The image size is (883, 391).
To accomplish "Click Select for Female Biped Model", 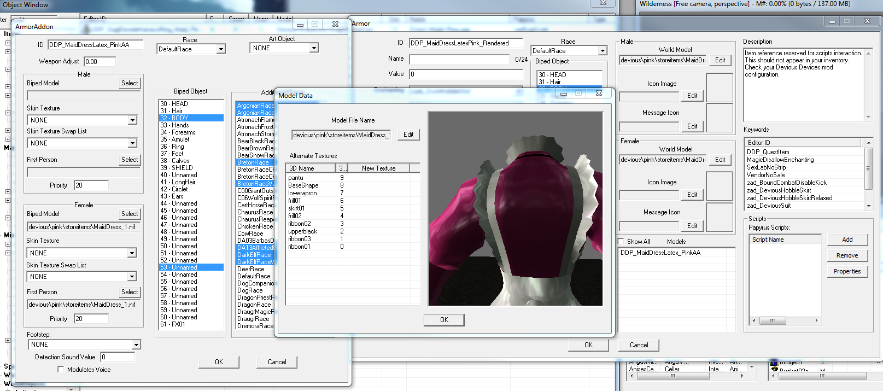I will [130, 214].
